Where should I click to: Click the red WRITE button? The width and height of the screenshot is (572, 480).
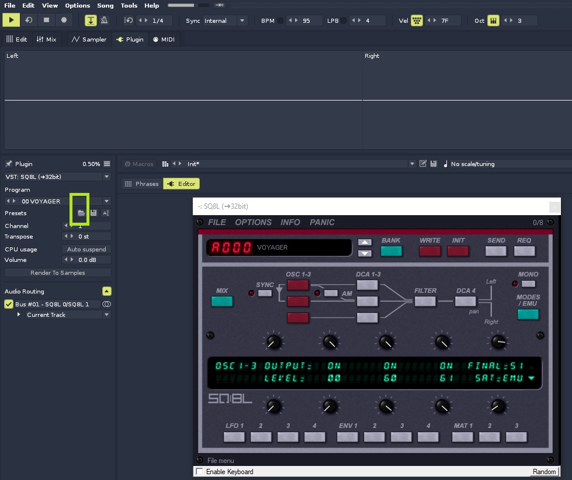click(x=429, y=251)
